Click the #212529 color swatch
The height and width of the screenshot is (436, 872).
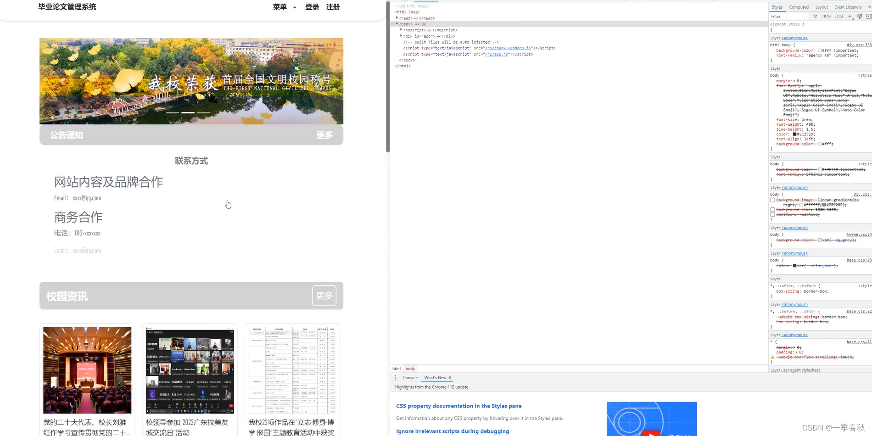coord(794,134)
